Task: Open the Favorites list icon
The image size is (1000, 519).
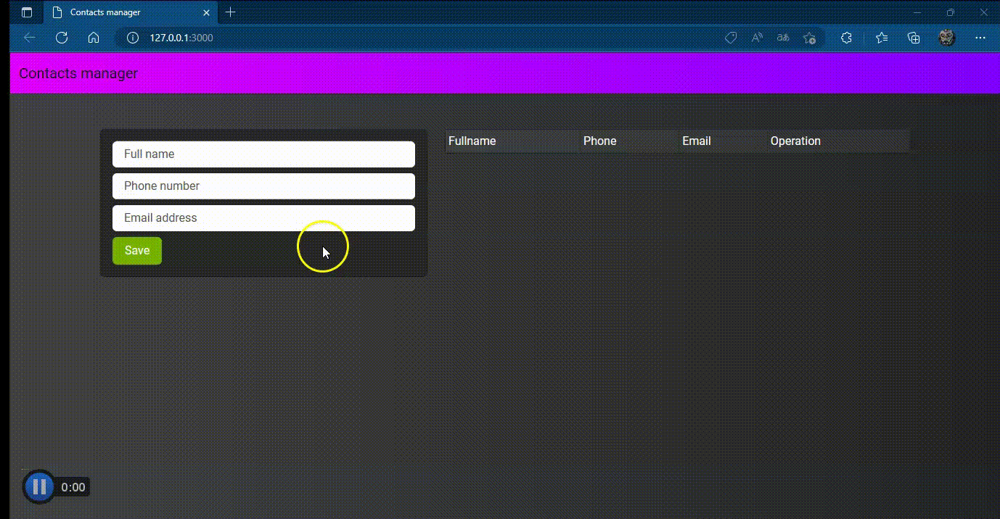Action: pos(882,38)
